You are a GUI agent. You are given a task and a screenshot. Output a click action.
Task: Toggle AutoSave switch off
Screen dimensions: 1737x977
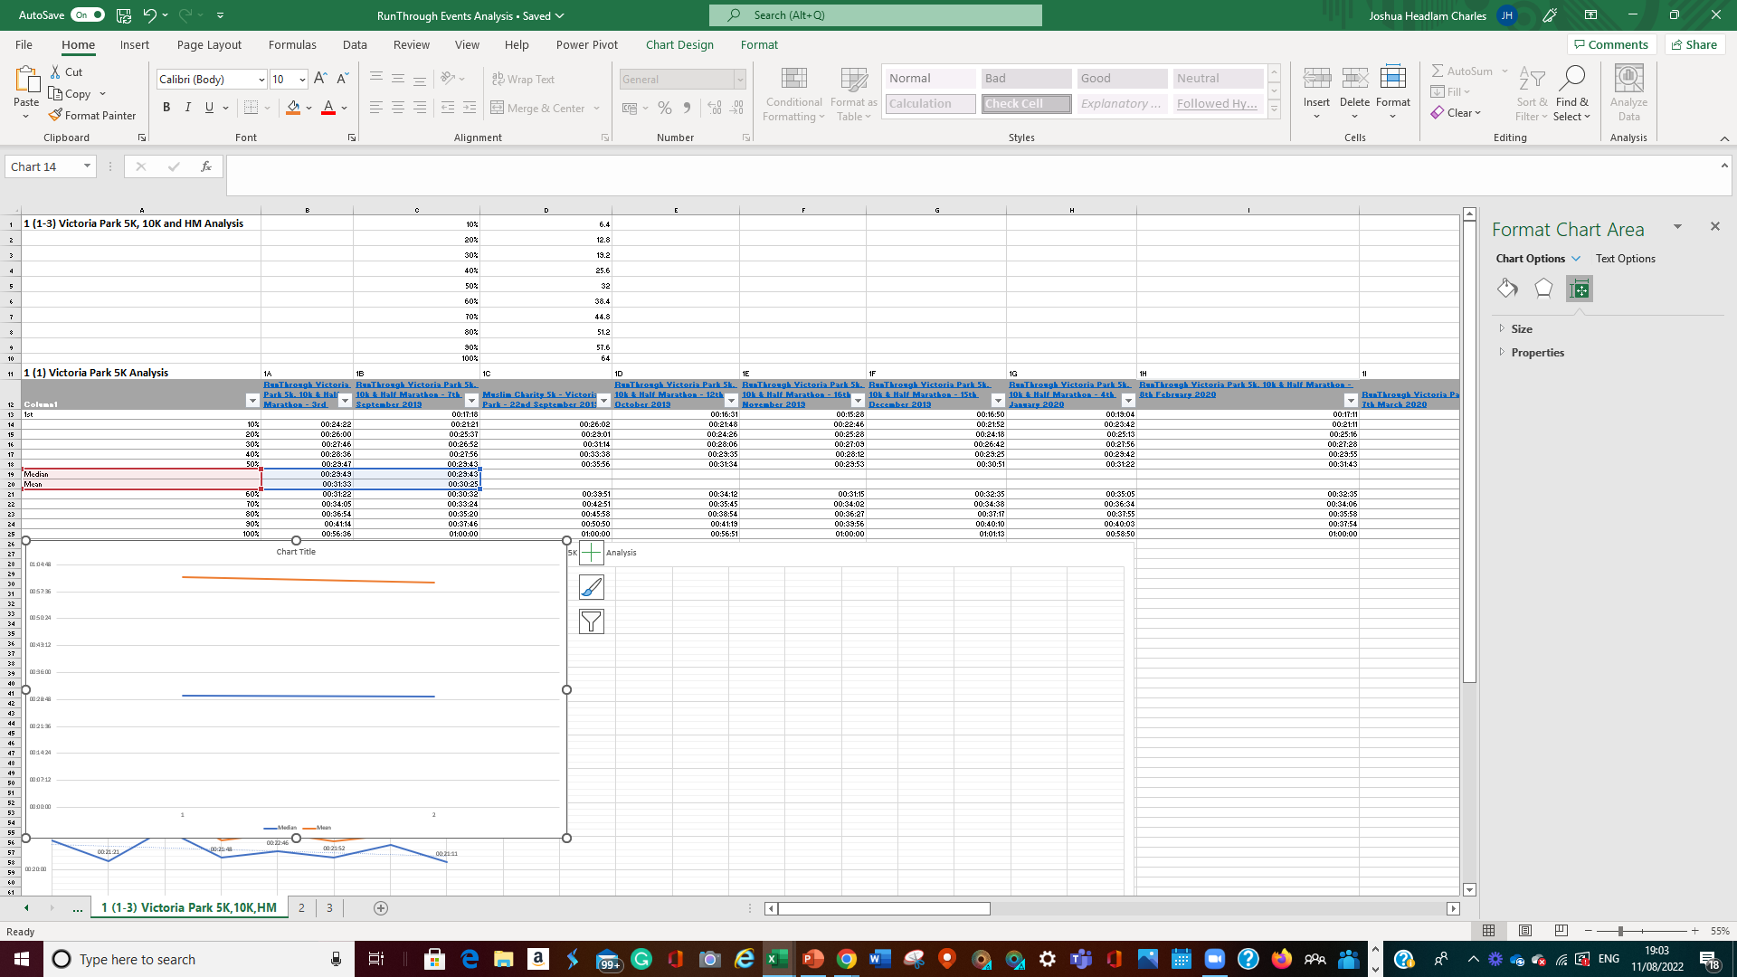coord(88,15)
